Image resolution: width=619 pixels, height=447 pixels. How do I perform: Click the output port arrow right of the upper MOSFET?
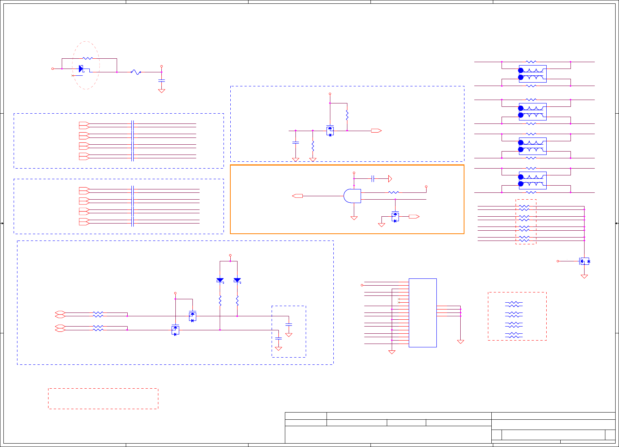coord(377,131)
